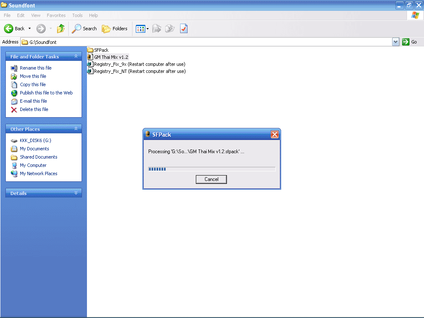Open the Forward history dropdown arrow
The height and width of the screenshot is (318, 424).
pyautogui.click(x=51, y=29)
